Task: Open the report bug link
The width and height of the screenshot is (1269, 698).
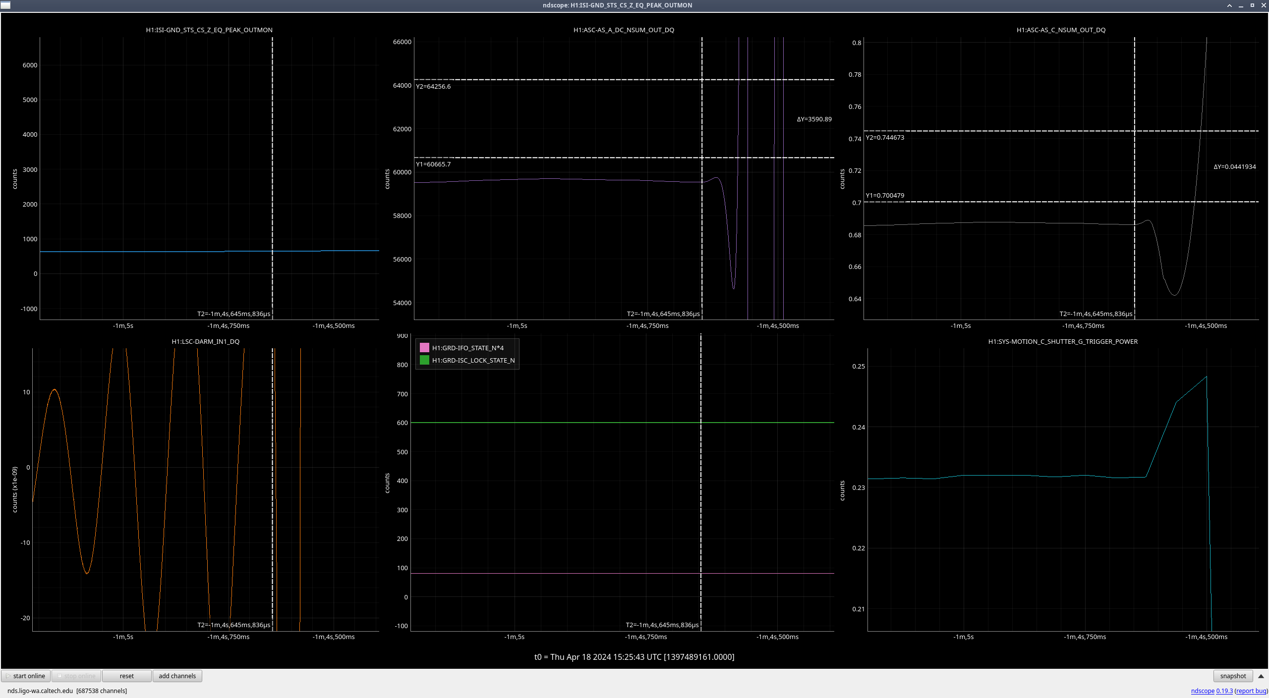Action: 1251,691
